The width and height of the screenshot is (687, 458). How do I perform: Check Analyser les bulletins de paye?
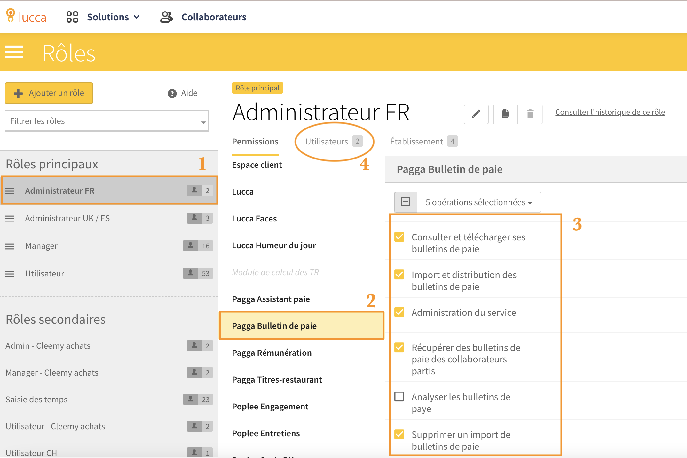pyautogui.click(x=399, y=396)
